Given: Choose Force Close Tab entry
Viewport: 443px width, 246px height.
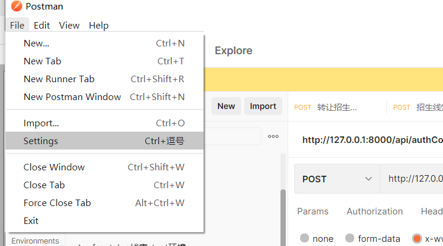Looking at the screenshot, I should (x=104, y=203).
